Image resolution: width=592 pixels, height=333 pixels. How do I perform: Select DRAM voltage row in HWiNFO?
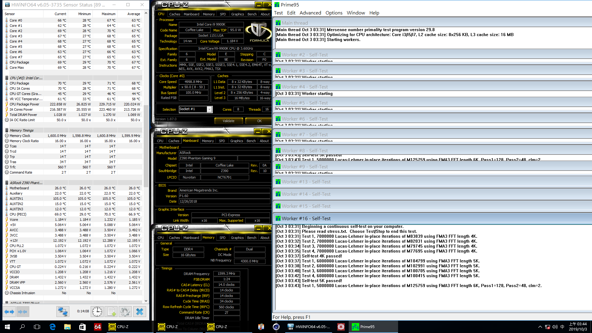[73, 277]
